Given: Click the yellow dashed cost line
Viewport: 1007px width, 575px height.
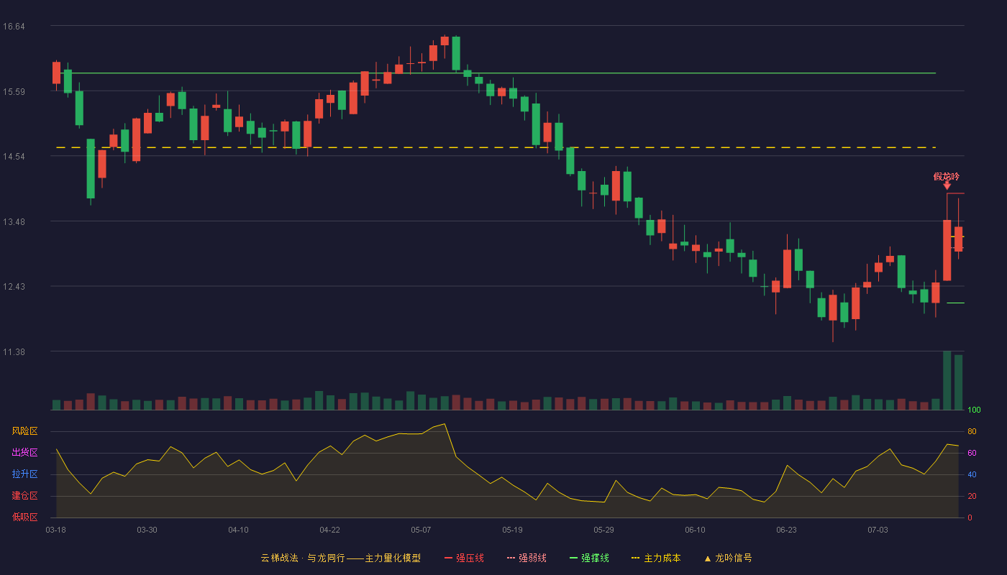Looking at the screenshot, I should [x=496, y=147].
